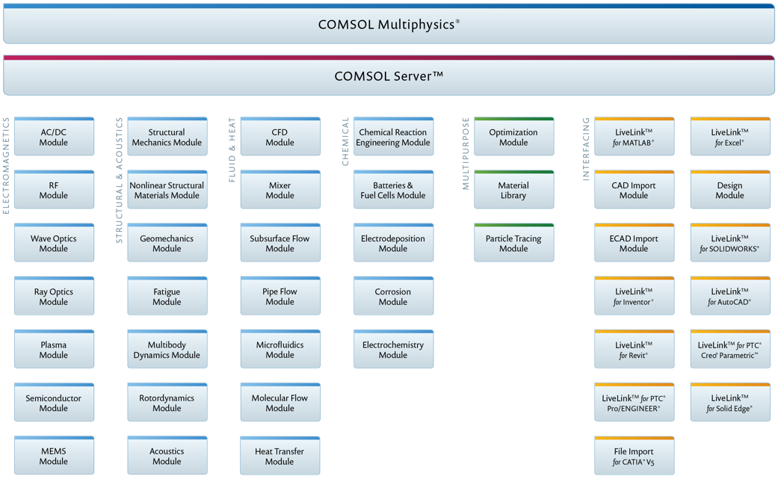Select the MEMS Module box
This screenshot has width=778, height=479.
(x=54, y=455)
